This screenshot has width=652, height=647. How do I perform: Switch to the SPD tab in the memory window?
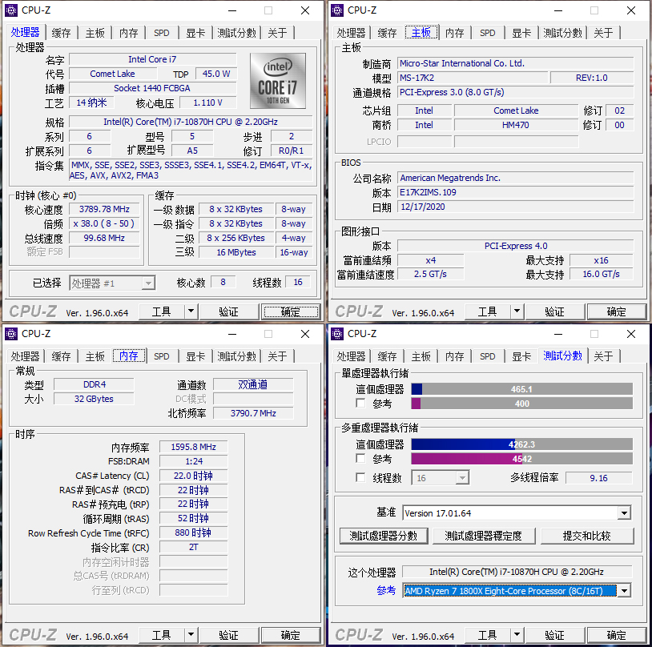163,356
